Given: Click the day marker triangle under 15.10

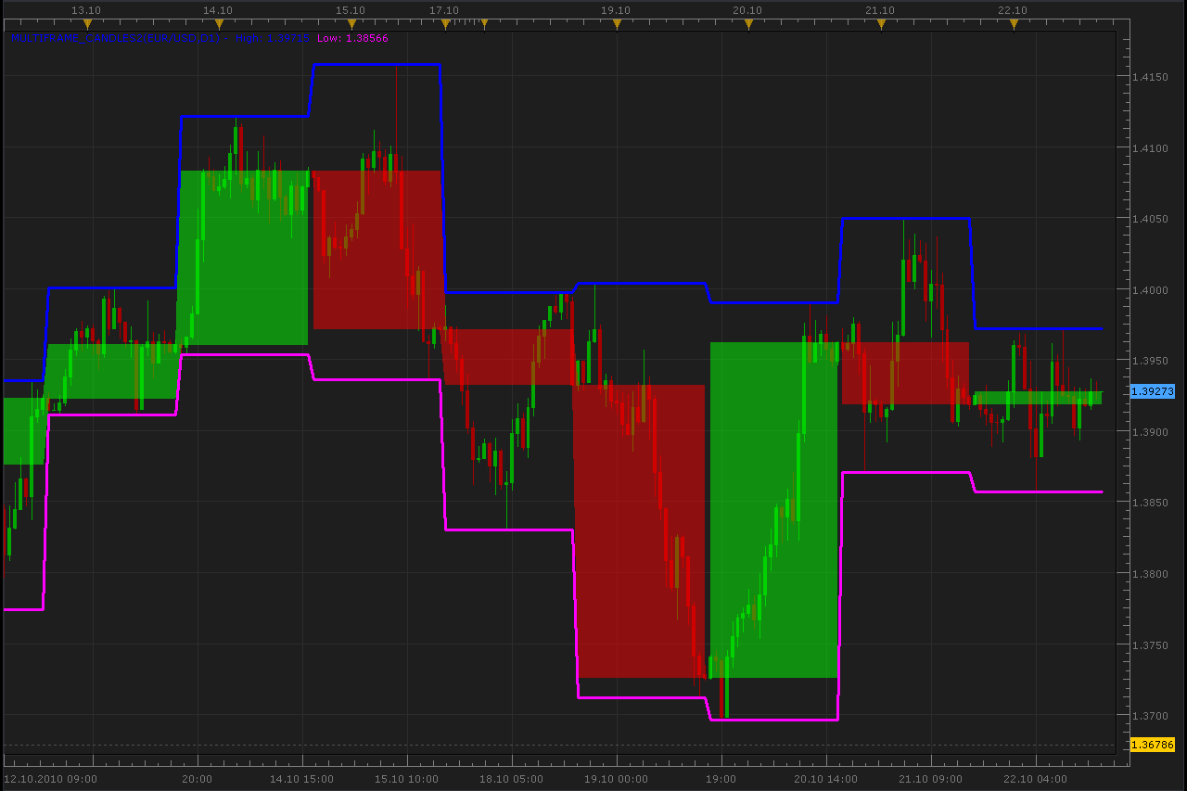Looking at the screenshot, I should tap(351, 25).
